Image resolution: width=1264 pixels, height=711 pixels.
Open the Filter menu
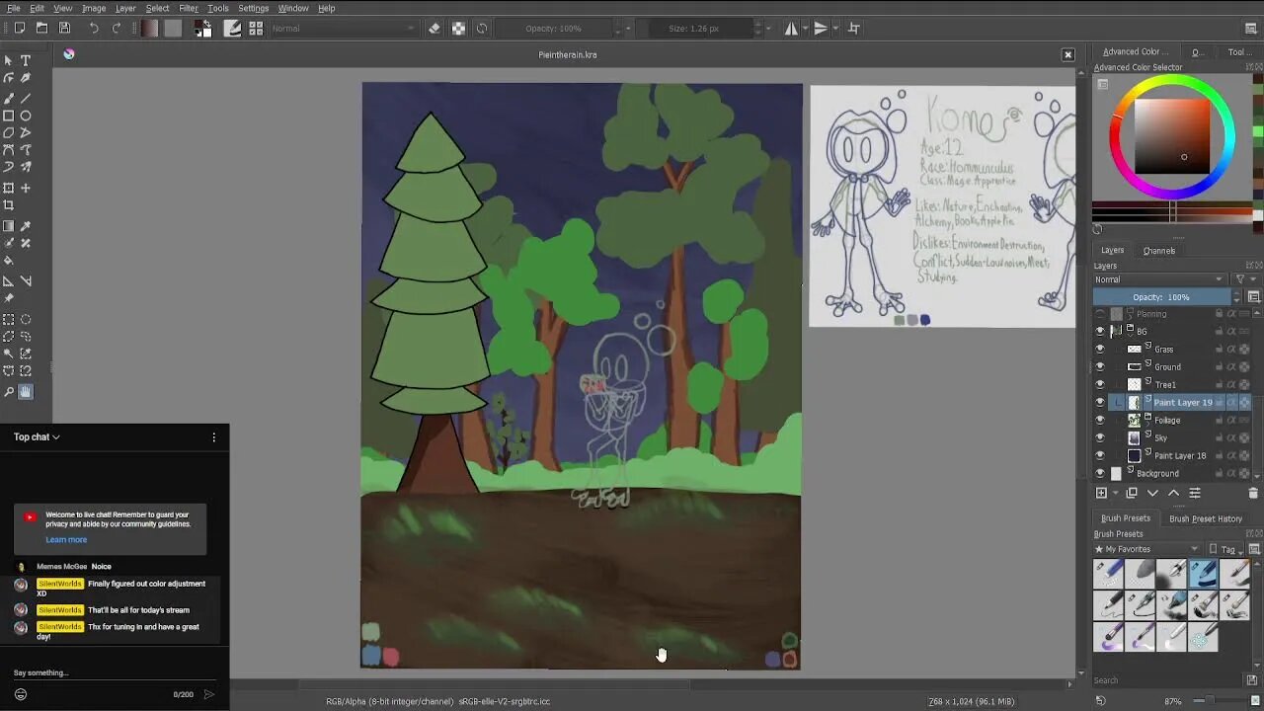pos(189,8)
